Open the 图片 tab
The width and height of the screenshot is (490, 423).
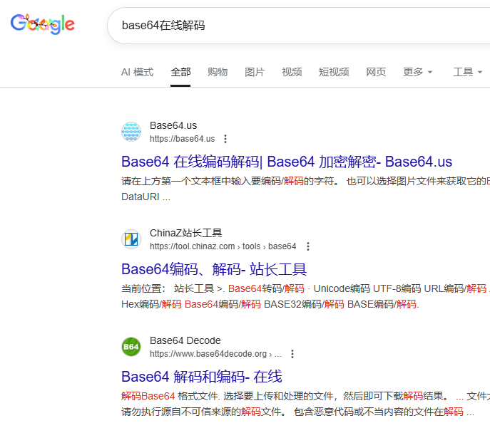coord(255,72)
